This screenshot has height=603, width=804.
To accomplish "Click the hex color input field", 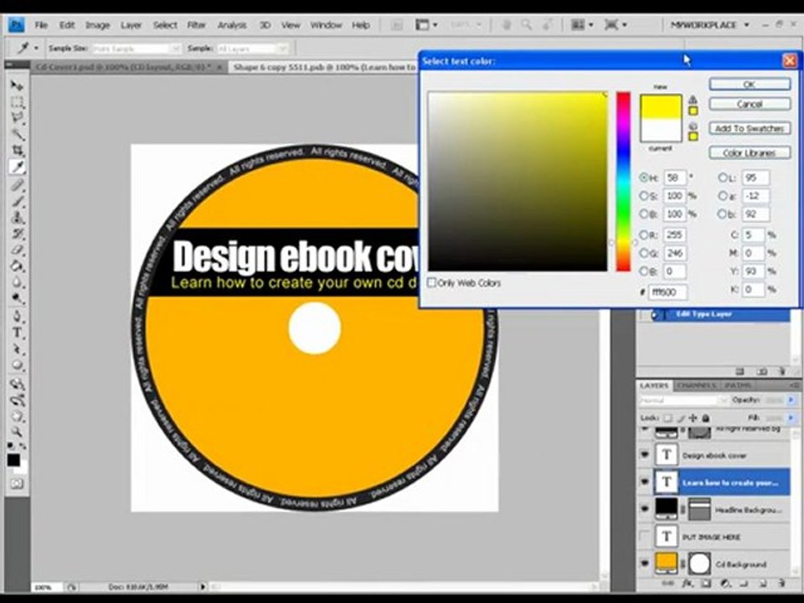I will pos(668,291).
